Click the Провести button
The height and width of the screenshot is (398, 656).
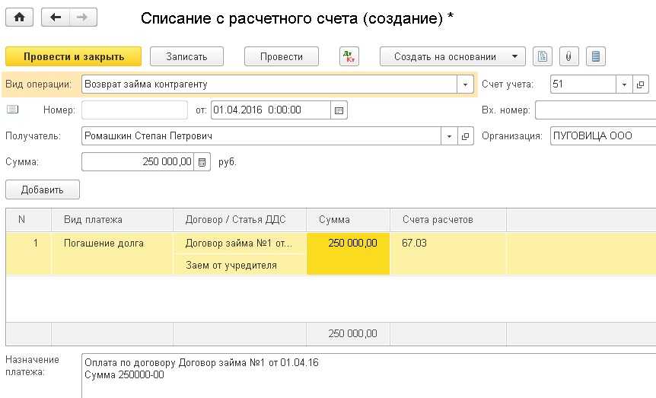pos(281,56)
